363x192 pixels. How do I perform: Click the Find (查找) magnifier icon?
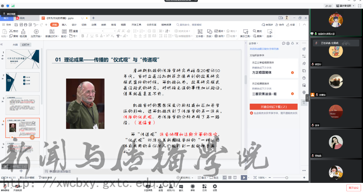click(x=255, y=31)
